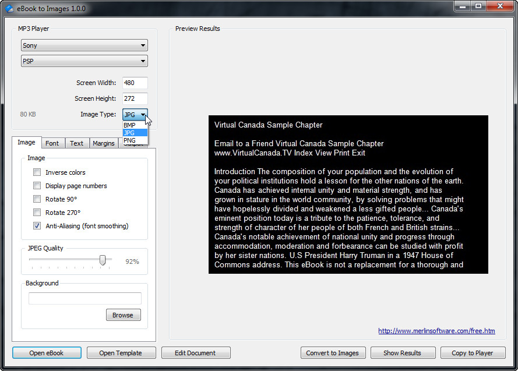518x371 pixels.
Task: Enable Display page numbers checkbox
Action: [x=37, y=186]
